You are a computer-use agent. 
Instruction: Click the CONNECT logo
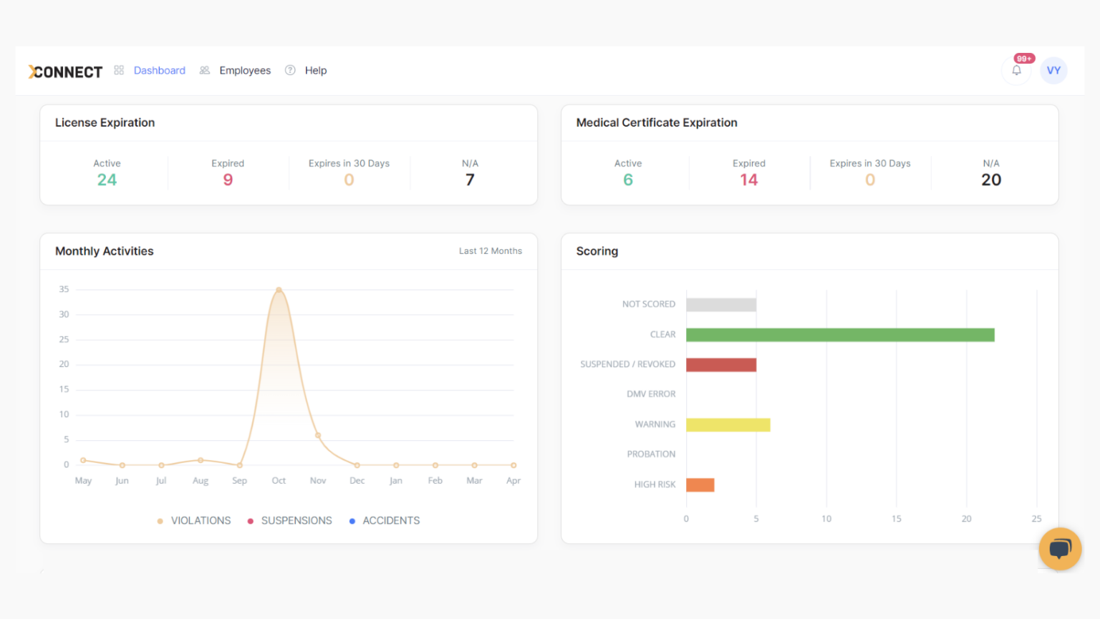[x=64, y=72]
